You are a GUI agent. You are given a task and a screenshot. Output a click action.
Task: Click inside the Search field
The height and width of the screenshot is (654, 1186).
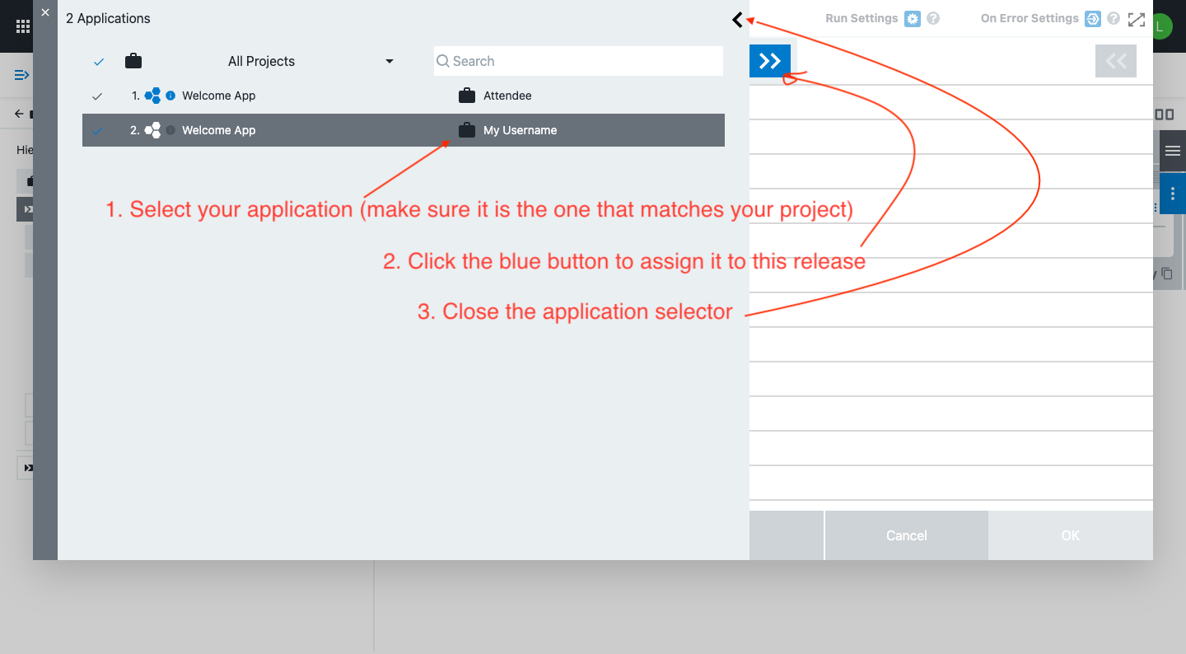click(x=577, y=60)
